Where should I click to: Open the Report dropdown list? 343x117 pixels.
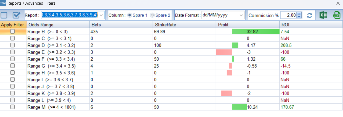pos(101,15)
